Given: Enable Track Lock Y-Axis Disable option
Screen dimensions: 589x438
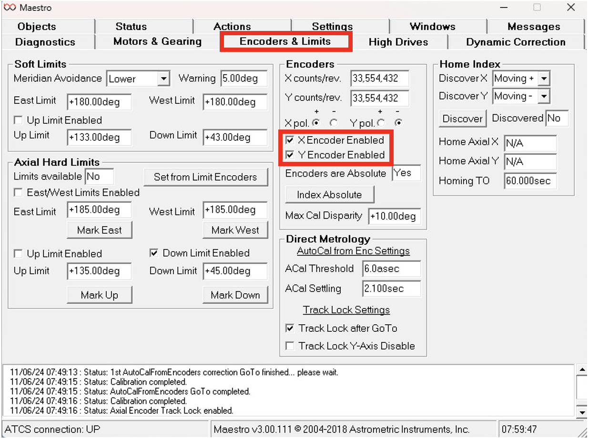Looking at the screenshot, I should click(290, 346).
